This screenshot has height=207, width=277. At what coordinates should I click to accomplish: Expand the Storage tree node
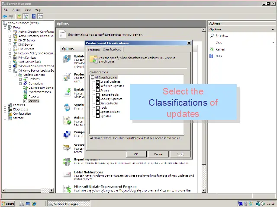click(x=5, y=118)
